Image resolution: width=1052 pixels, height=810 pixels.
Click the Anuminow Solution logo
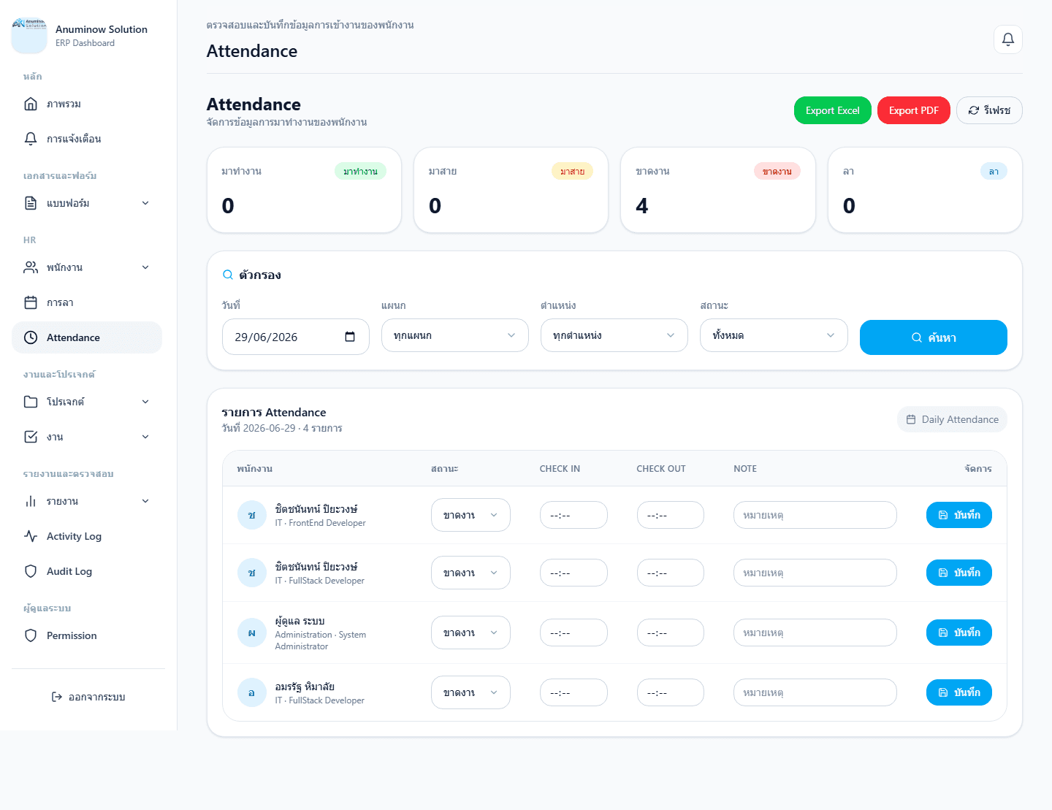coord(29,35)
